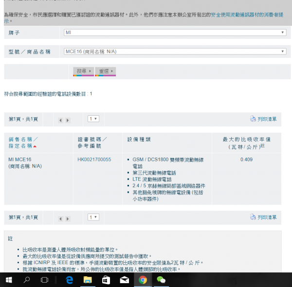Click the top 列印清單 print list link
The height and width of the screenshot is (287, 292).
point(267,119)
